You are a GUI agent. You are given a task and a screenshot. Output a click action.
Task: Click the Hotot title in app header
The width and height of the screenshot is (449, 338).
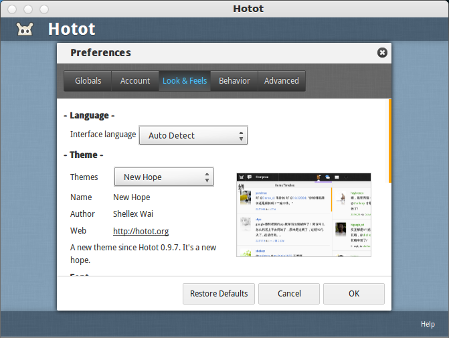click(x=72, y=29)
